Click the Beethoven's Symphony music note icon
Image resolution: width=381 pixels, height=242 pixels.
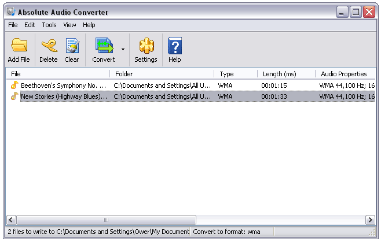tap(14, 85)
